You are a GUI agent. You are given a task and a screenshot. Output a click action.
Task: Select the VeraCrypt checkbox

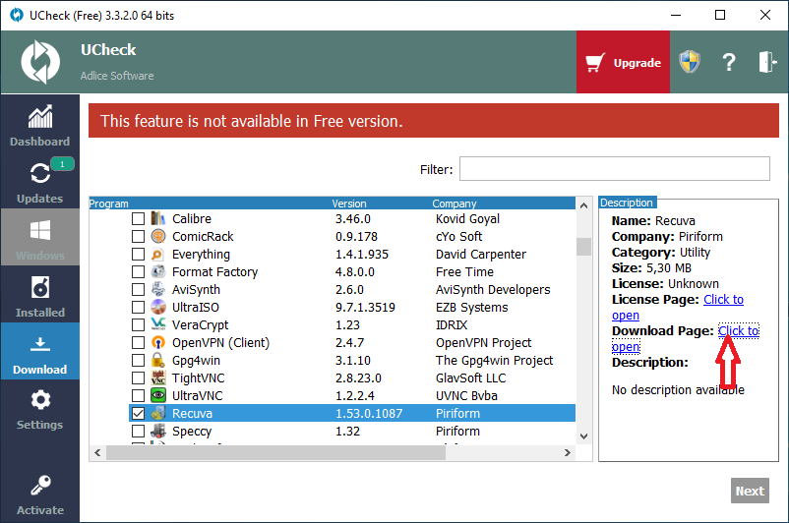coord(138,324)
